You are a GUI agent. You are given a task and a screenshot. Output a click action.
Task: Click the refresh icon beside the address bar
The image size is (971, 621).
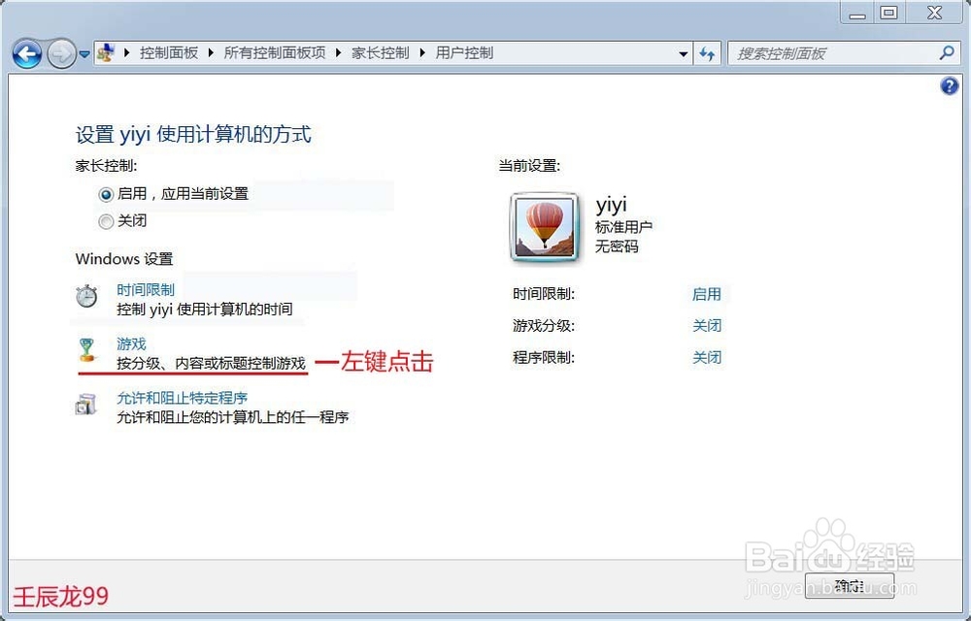coord(708,53)
